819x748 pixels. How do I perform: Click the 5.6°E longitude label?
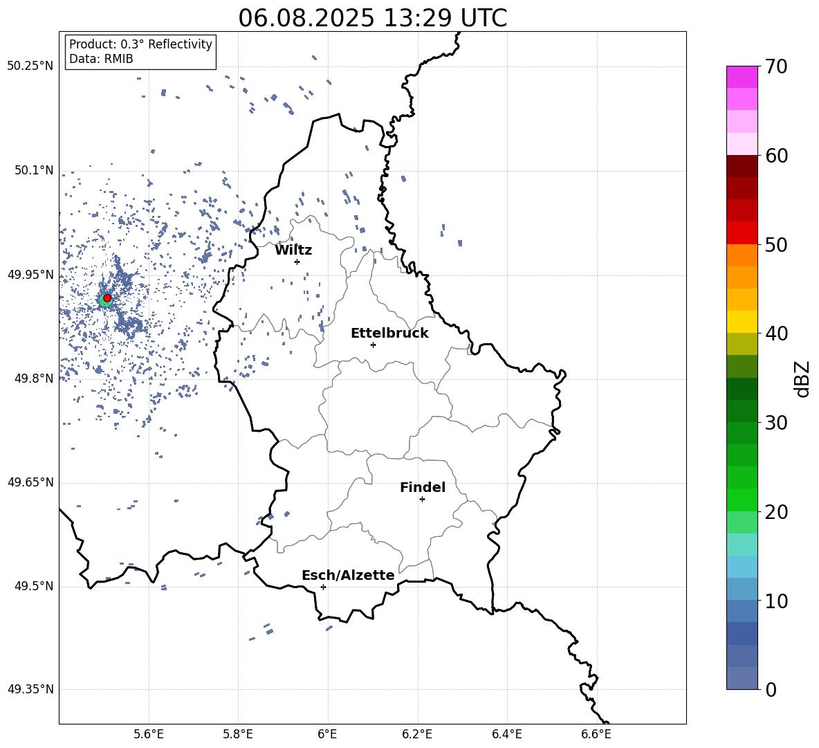149,735
